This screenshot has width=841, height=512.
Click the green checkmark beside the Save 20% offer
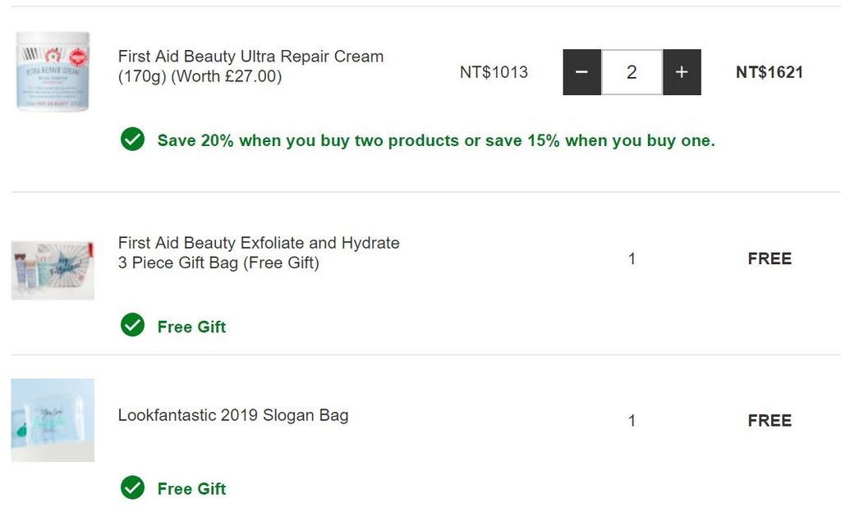coord(132,139)
